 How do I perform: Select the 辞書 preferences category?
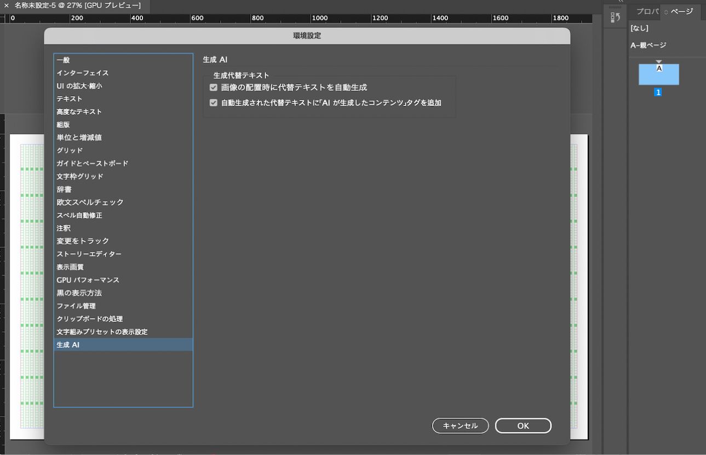(64, 189)
